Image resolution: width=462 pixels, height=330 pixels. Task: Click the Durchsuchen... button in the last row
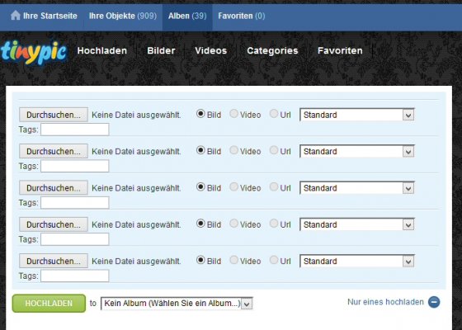coord(54,261)
